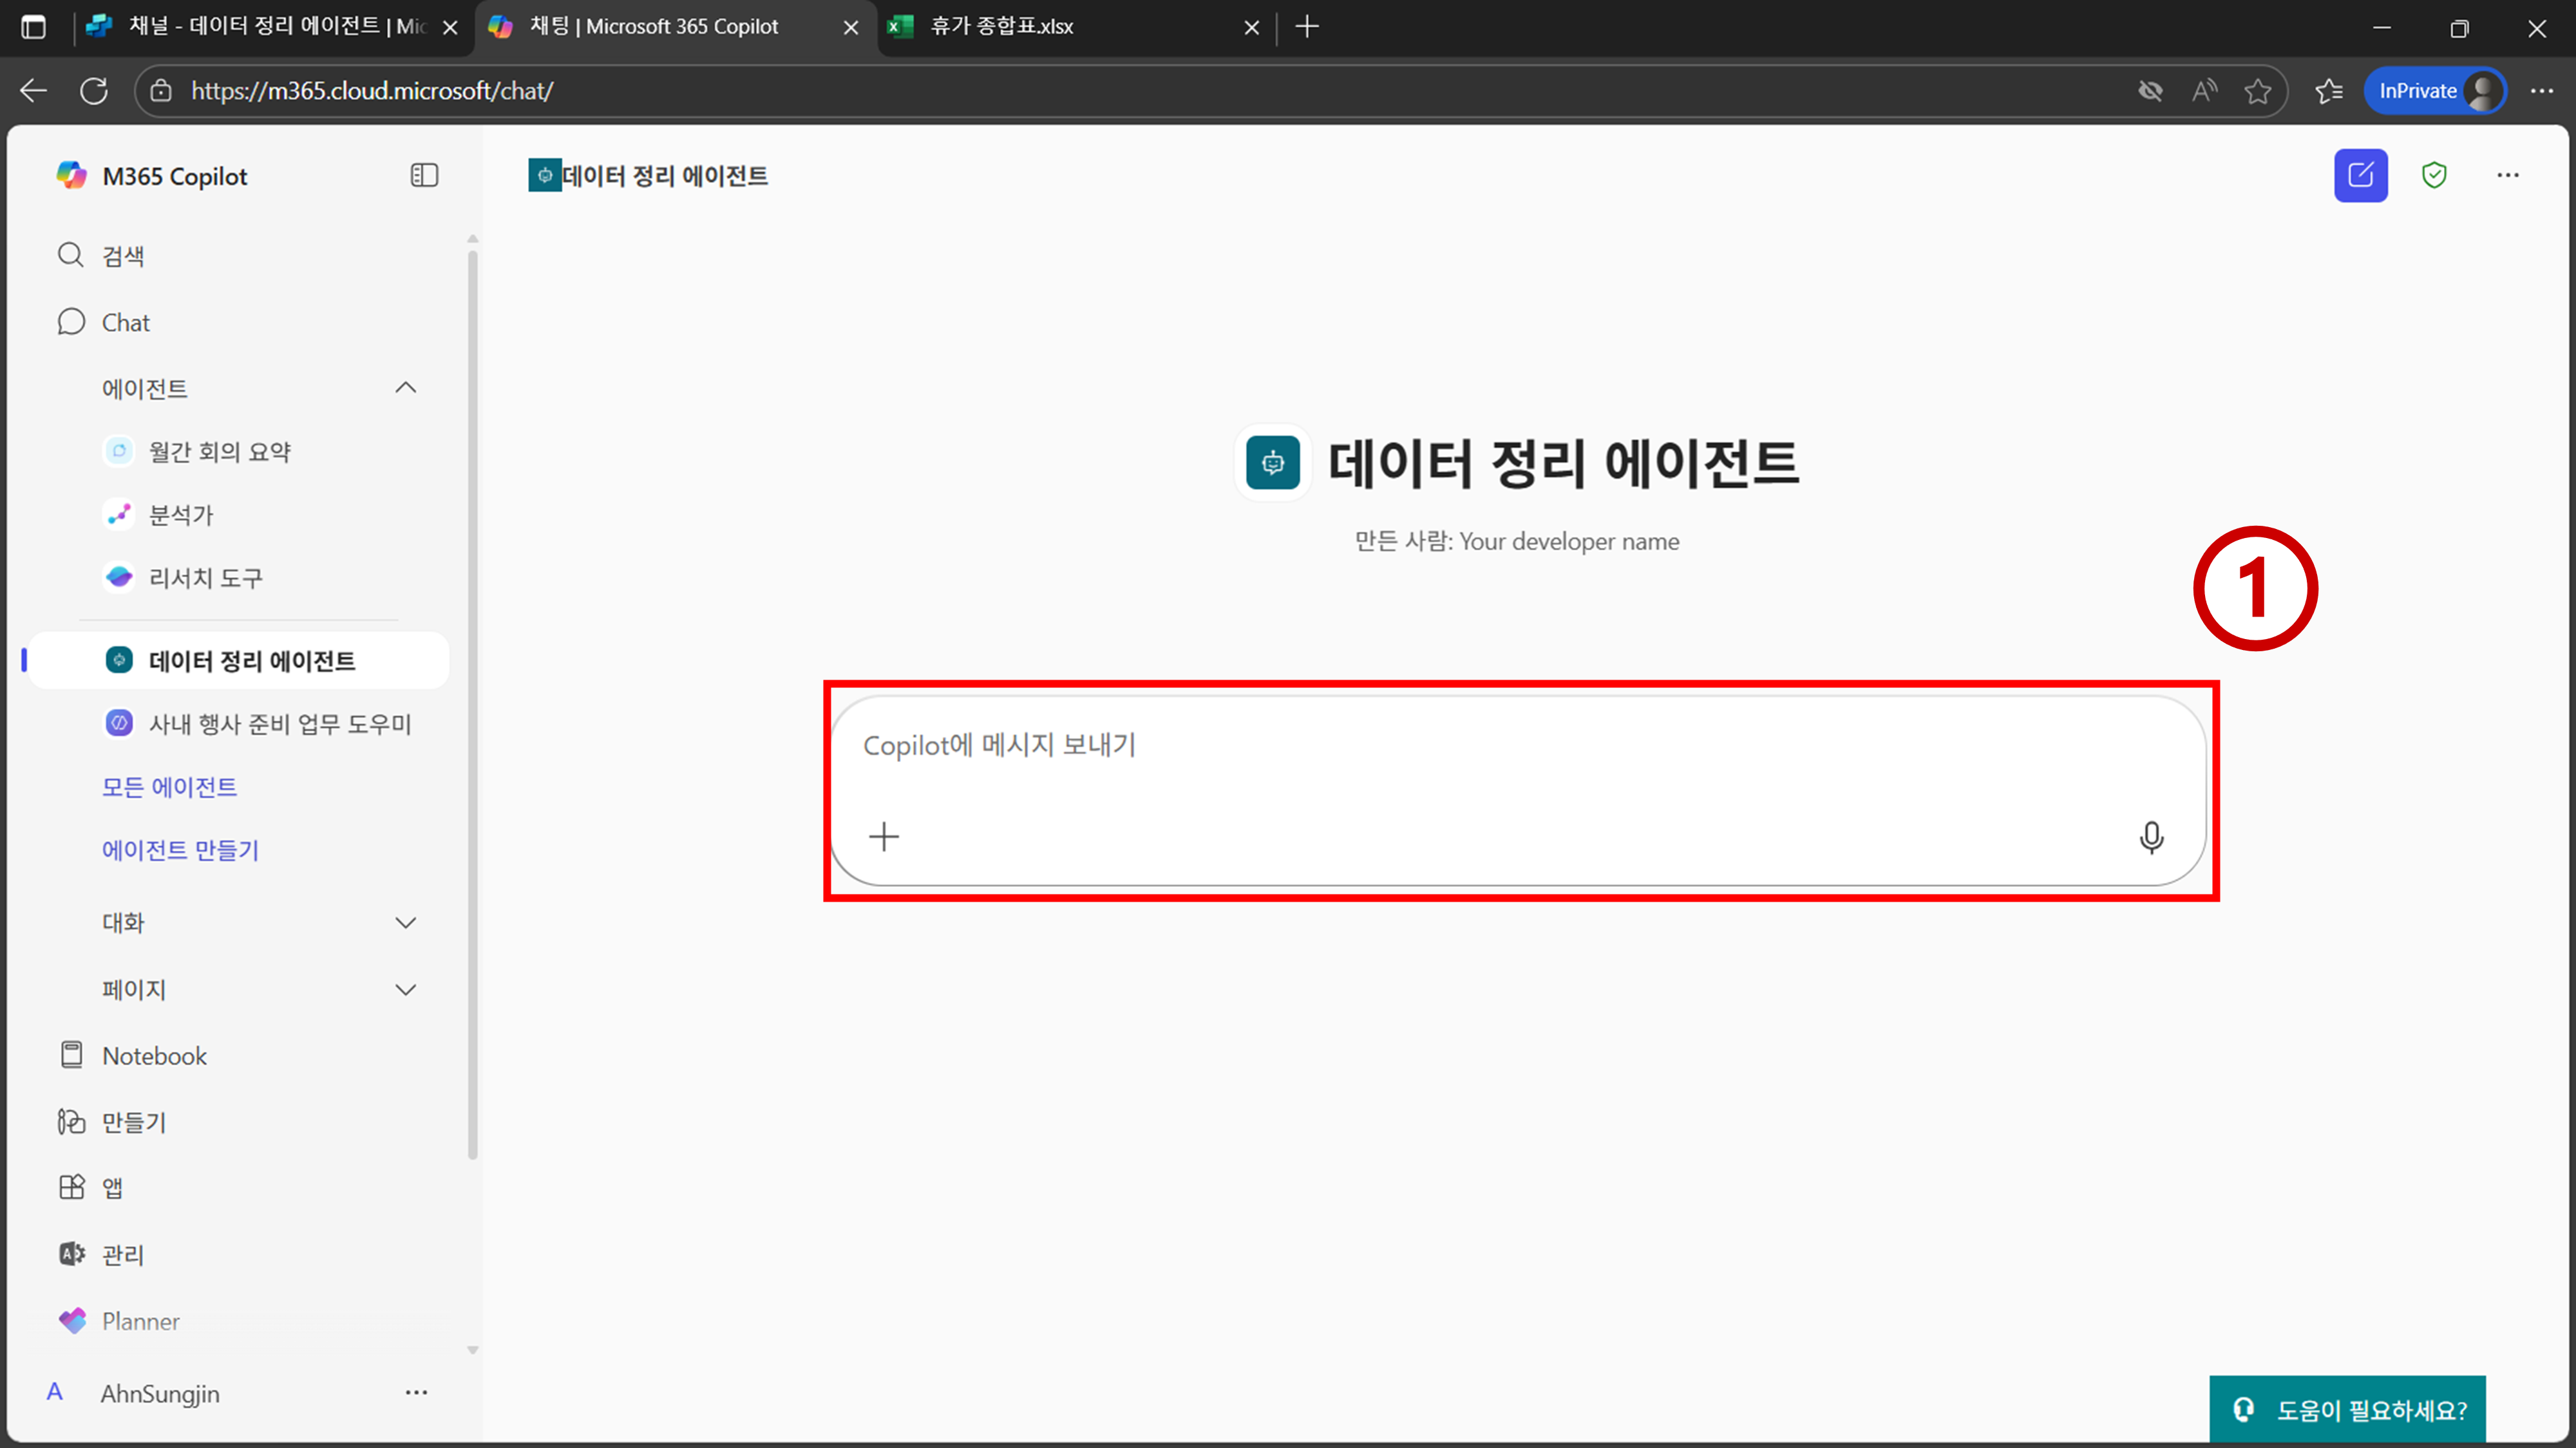Toggle the sidebar collapse panel icon
Image resolution: width=2576 pixels, height=1448 pixels.
tap(424, 176)
